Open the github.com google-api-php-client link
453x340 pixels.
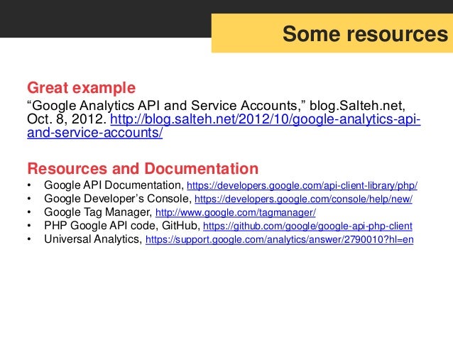coord(307,226)
